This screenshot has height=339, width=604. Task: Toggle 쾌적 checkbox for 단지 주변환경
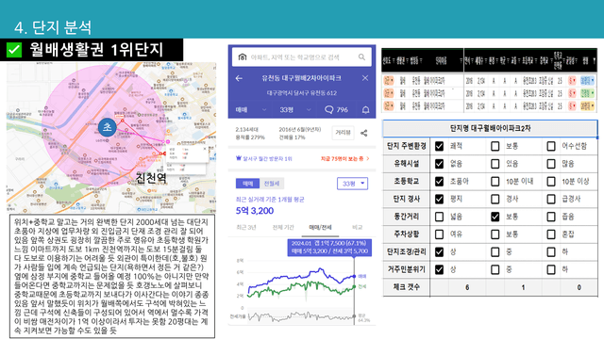439,146
